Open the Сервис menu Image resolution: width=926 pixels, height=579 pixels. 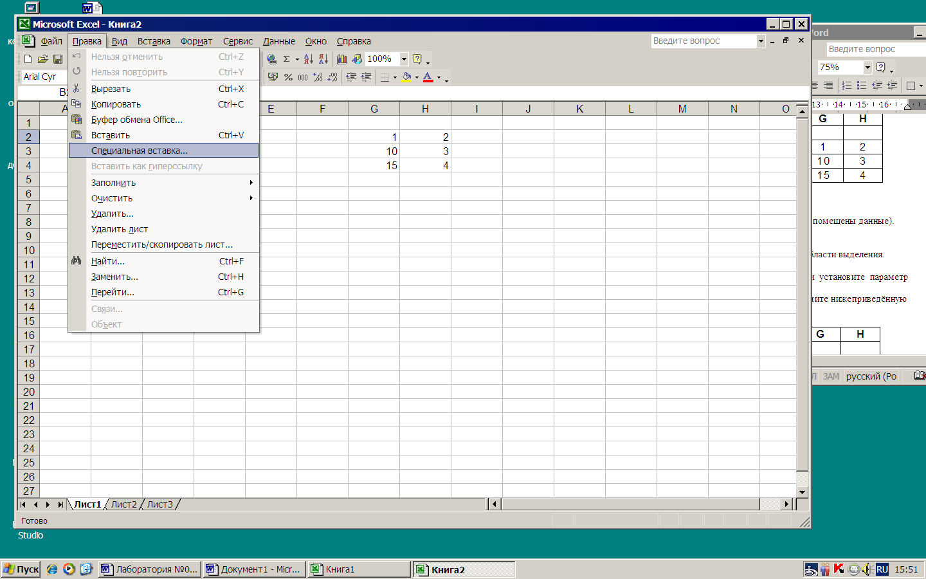[x=238, y=41]
